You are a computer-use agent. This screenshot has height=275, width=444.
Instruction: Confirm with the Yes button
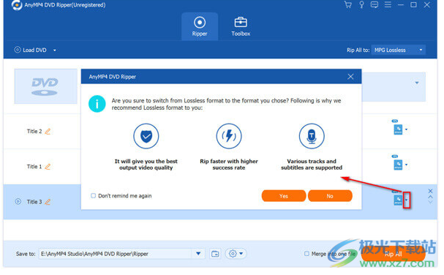284,196
